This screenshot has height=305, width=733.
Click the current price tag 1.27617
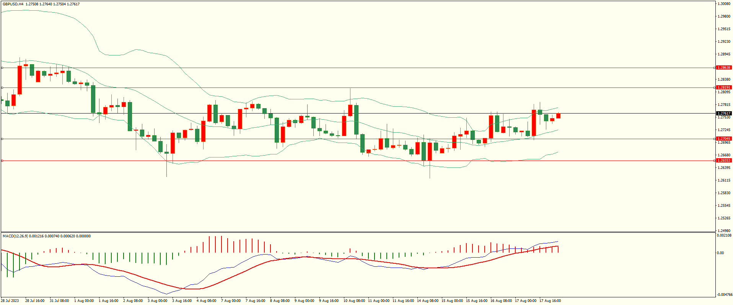(x=724, y=114)
